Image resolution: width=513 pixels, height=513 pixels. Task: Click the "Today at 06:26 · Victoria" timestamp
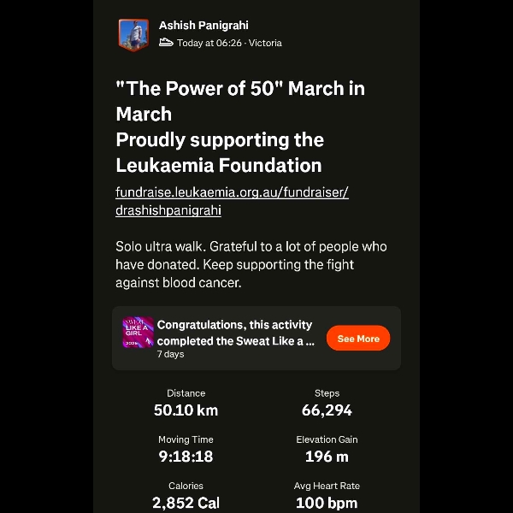point(229,43)
